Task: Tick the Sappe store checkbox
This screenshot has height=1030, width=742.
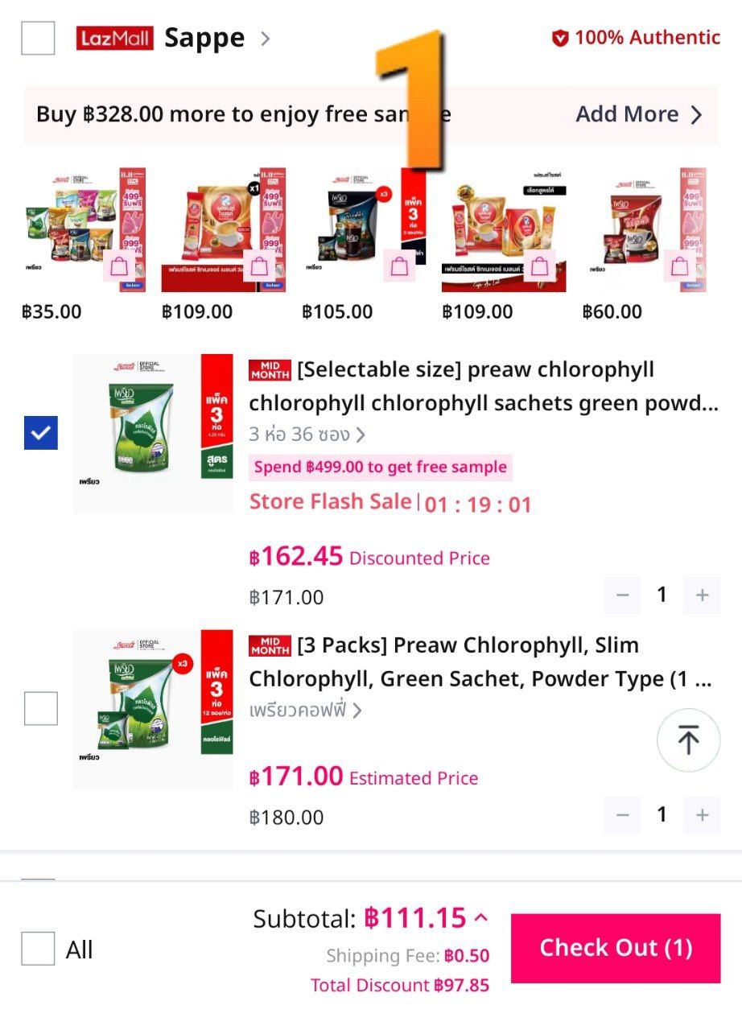Action: pyautogui.click(x=38, y=38)
